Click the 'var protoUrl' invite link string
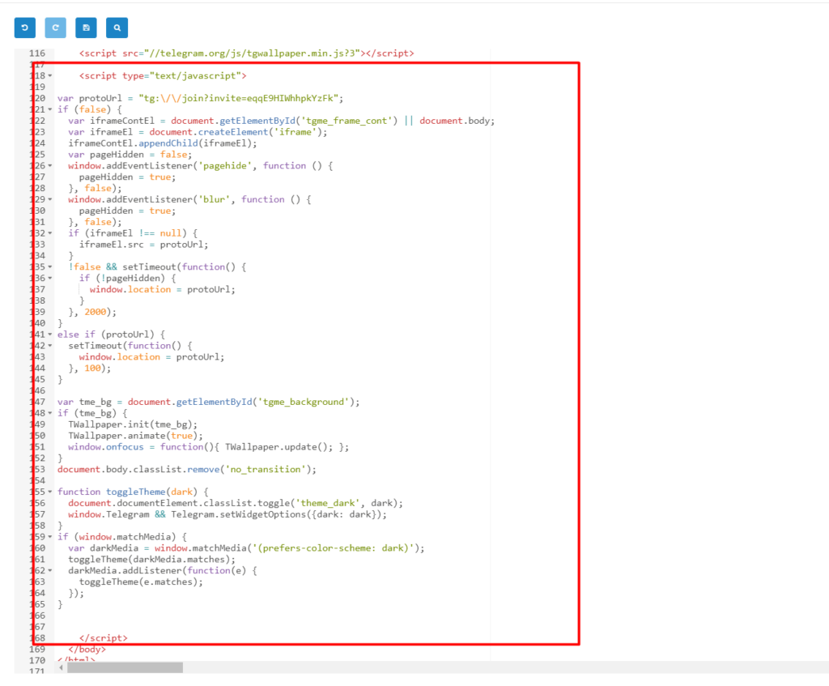829x686 pixels. coord(239,98)
